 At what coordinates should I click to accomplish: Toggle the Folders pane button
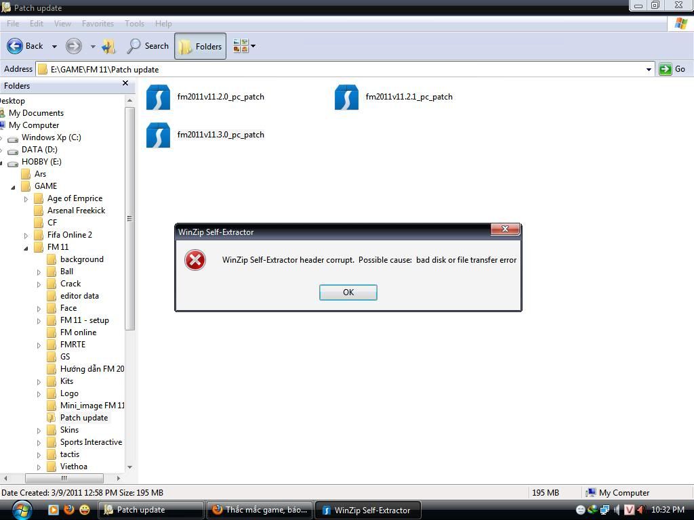coord(200,46)
